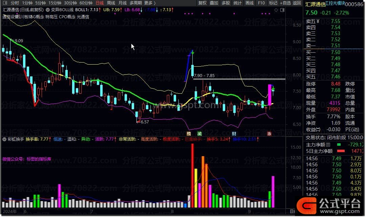Open F10 company information
This screenshot has width=366, height=217.
coord(261,3)
